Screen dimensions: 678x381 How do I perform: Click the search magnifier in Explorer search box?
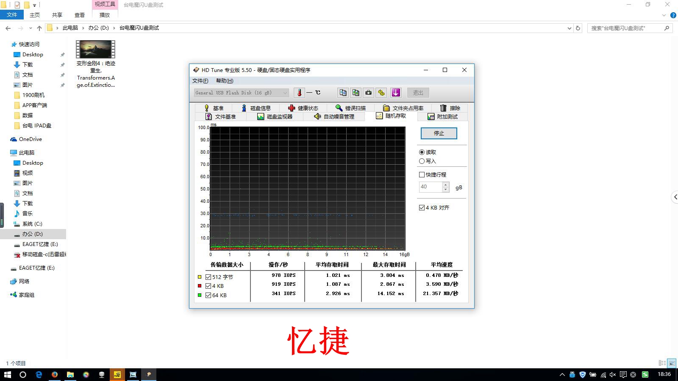coord(667,28)
